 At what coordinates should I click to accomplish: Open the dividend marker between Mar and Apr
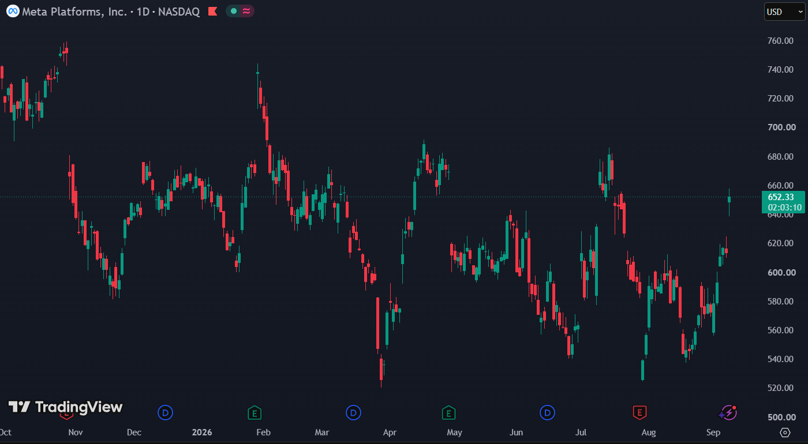click(353, 412)
